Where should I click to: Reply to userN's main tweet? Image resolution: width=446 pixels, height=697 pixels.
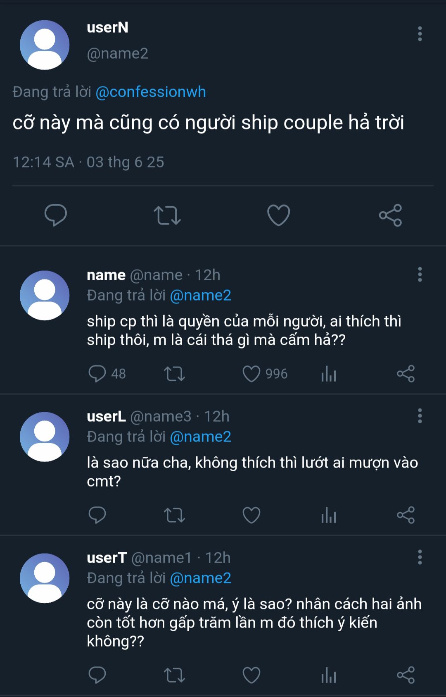point(56,215)
